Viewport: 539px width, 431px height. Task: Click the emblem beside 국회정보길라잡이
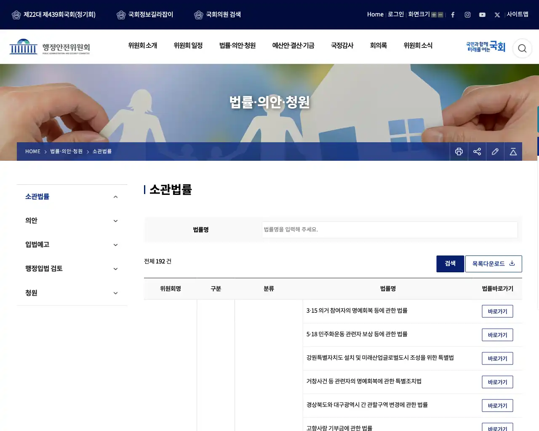[121, 15]
